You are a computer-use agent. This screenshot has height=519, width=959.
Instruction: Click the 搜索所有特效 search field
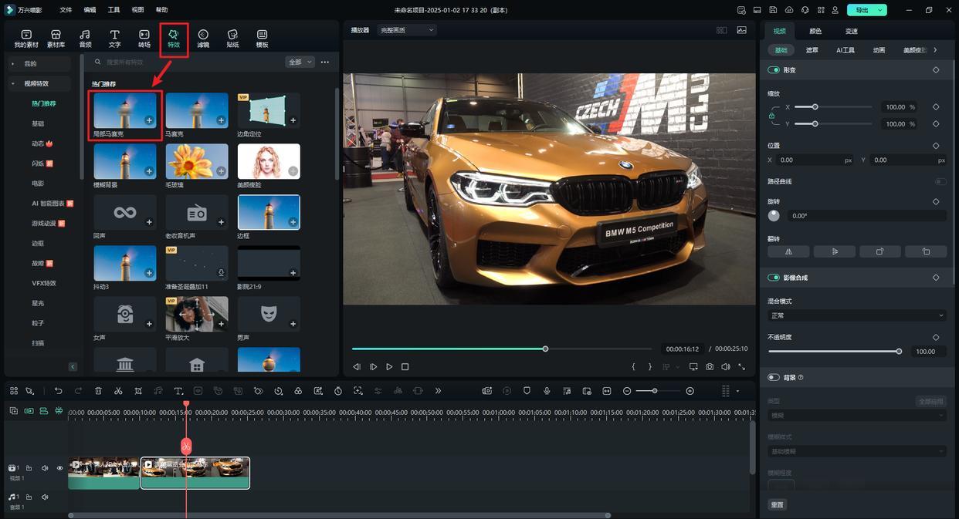[x=185, y=62]
